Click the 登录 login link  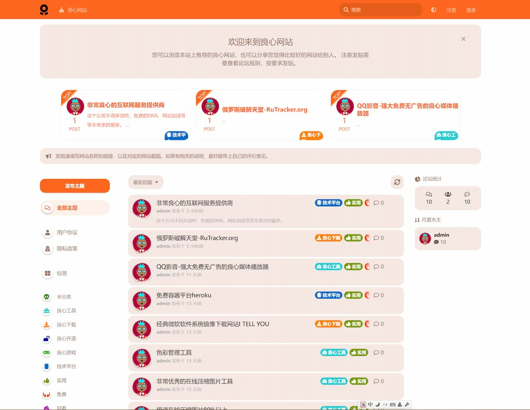(471, 10)
